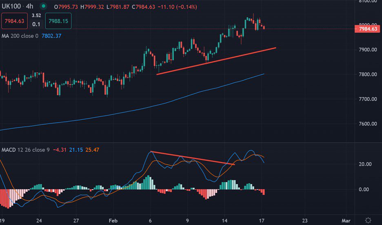Click the 3.52 spread value
The image size is (382, 225).
[x=36, y=16]
